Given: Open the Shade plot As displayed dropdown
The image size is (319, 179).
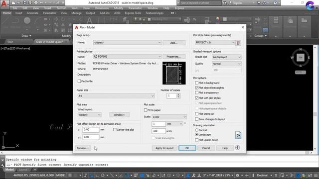Looking at the screenshot, I should click(226, 57).
